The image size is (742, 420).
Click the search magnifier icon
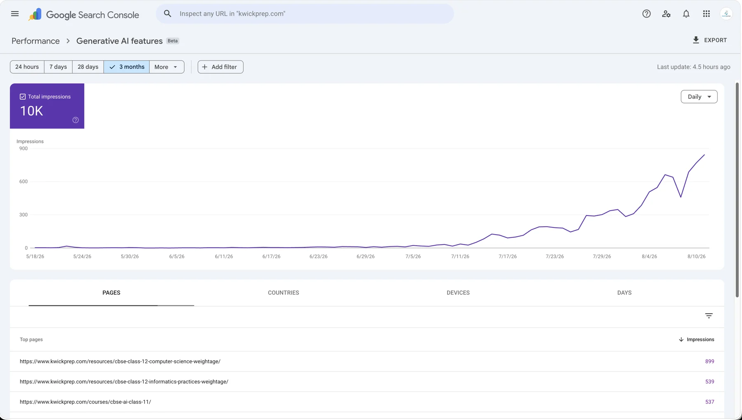click(167, 14)
